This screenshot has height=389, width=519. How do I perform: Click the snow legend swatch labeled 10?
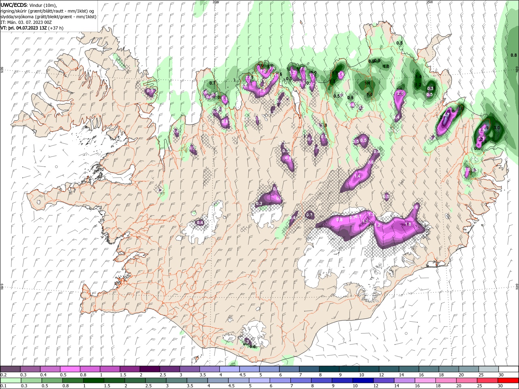pyautogui.click(x=368, y=369)
